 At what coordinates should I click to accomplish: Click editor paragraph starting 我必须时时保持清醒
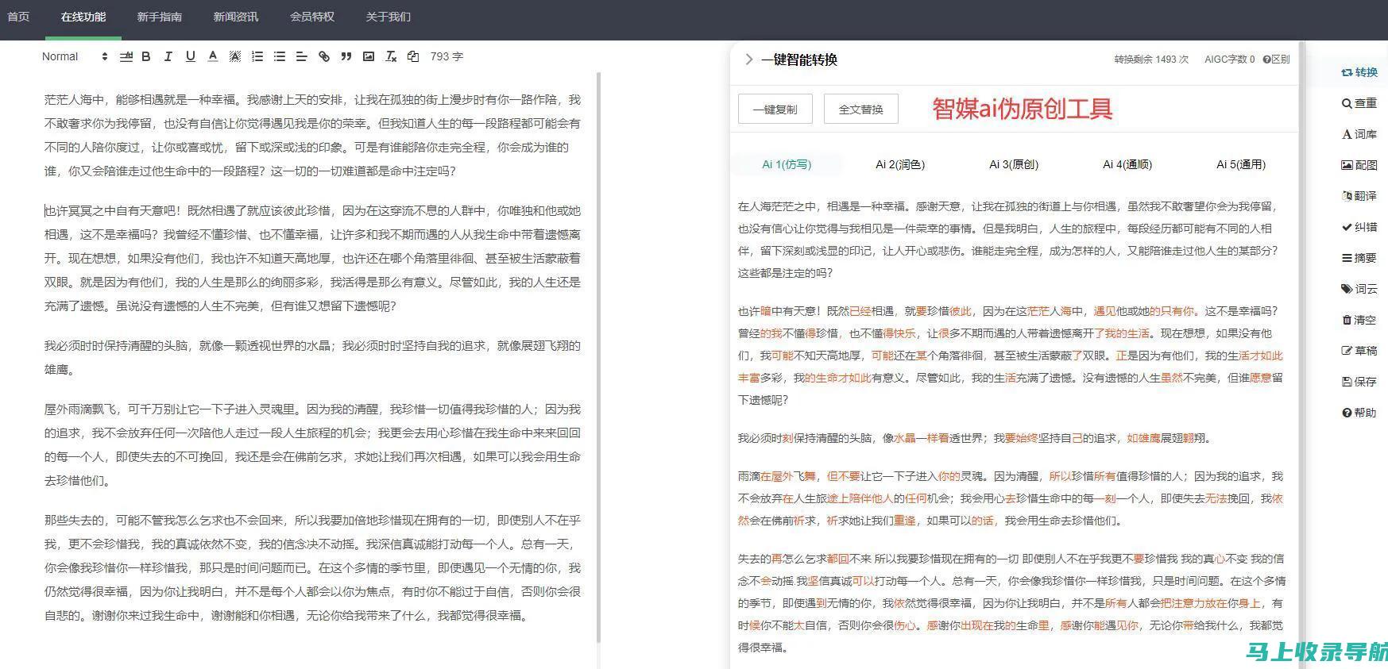(312, 357)
